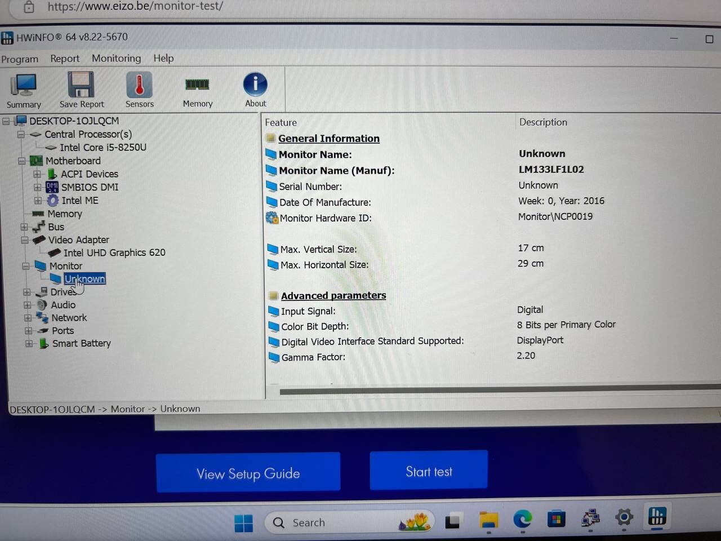This screenshot has width=721, height=541.
Task: Click the General Information heading
Action: (x=328, y=139)
